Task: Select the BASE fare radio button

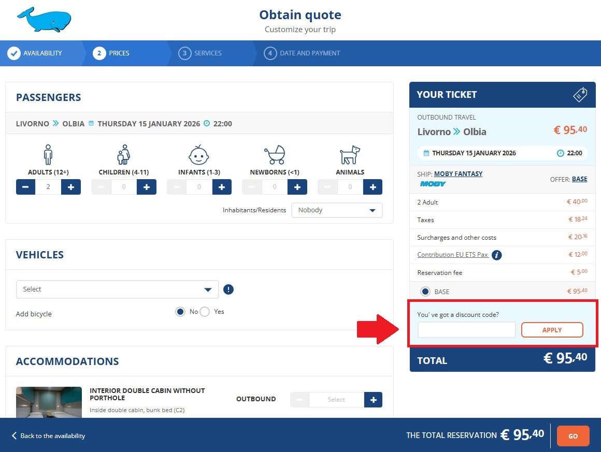Action: (x=425, y=291)
